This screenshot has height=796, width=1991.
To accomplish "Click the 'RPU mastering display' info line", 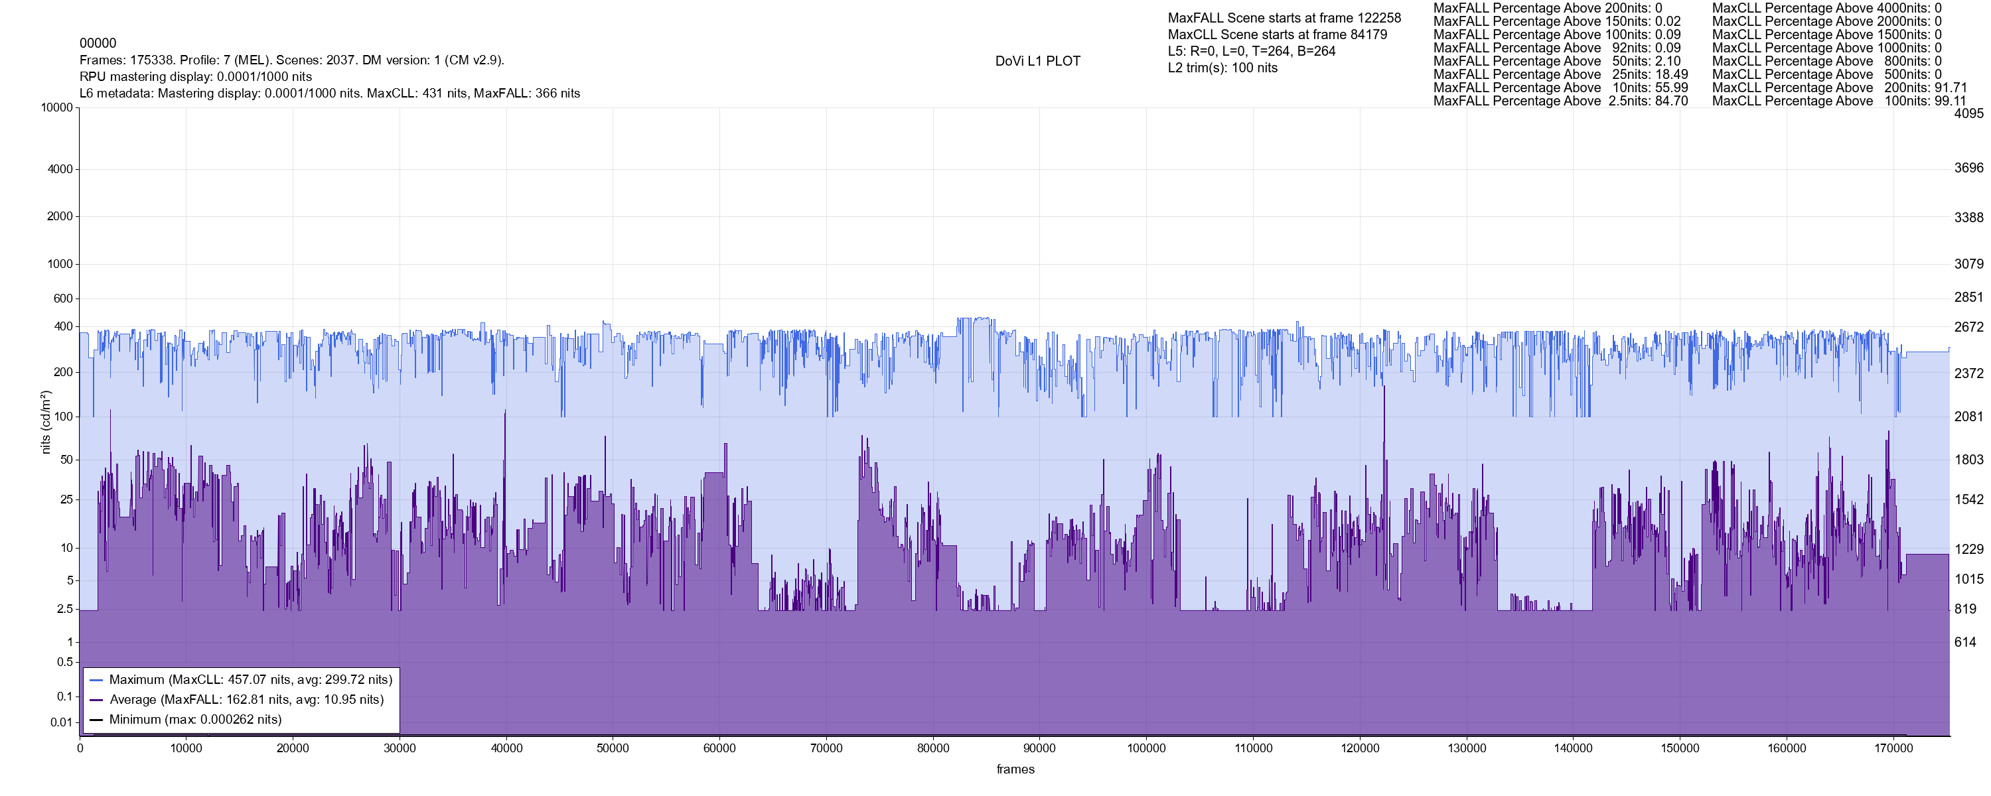I will pyautogui.click(x=196, y=76).
